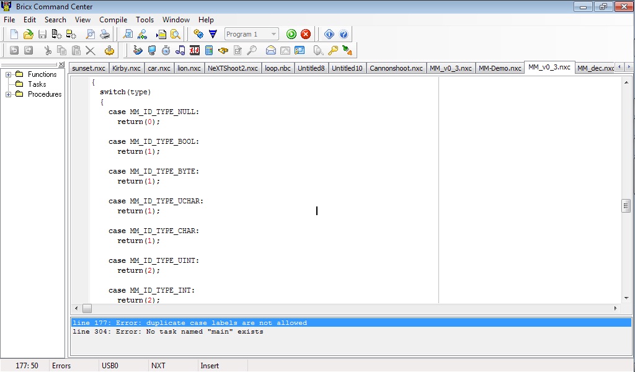Run the program with green button
Viewport: 635px width, 372px height.
291,35
